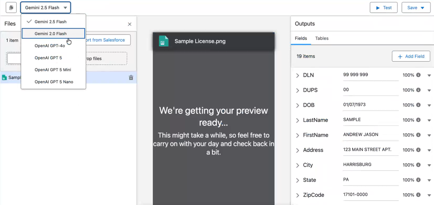Screen dimensions: 434x205
Task: Choose OpenAI GPT-4o from model list
Action: (50, 46)
